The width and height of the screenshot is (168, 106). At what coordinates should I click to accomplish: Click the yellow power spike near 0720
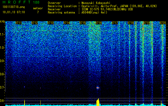161,103
